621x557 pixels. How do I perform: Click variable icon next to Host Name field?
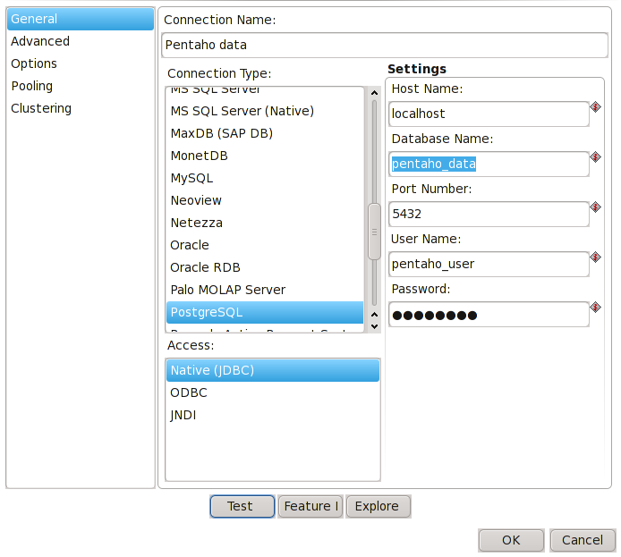point(595,106)
